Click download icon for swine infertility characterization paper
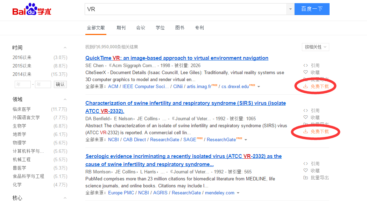 [x=305, y=131]
